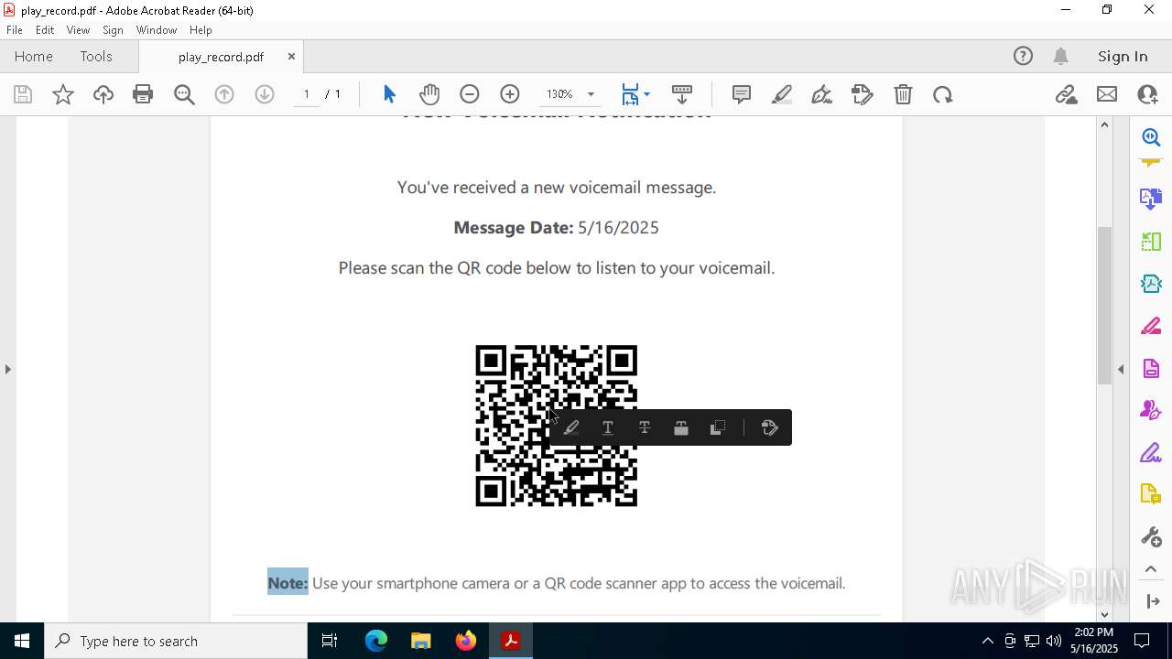Click Sign In
The width and height of the screenshot is (1172, 659).
[x=1123, y=56]
